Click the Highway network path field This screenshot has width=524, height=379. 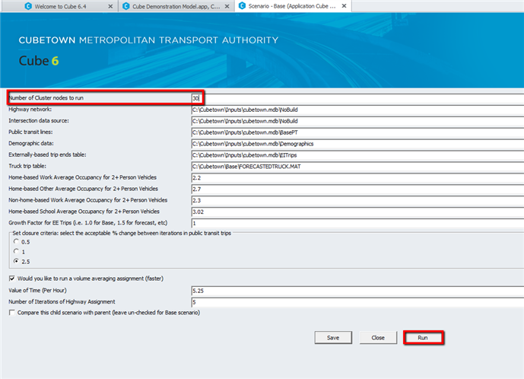357,110
